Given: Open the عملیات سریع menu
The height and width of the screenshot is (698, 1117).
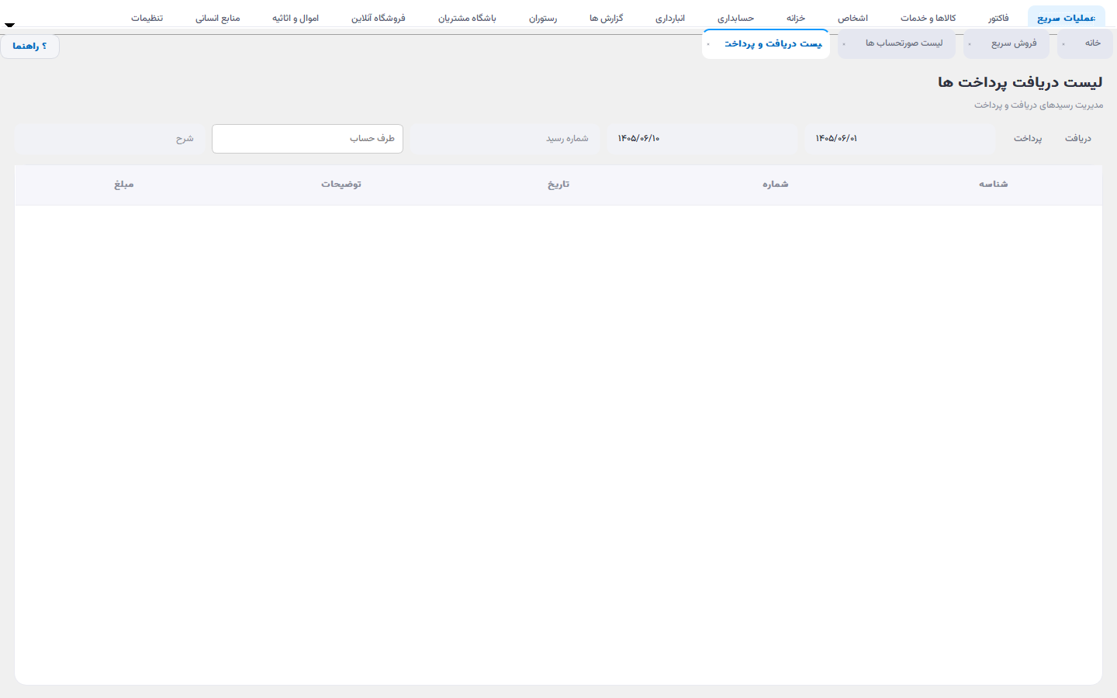Looking at the screenshot, I should click(x=1067, y=18).
